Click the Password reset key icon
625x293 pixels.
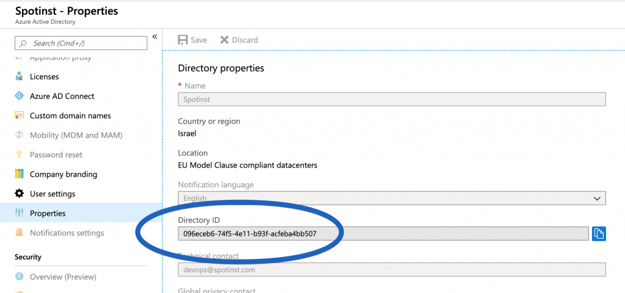click(x=19, y=155)
